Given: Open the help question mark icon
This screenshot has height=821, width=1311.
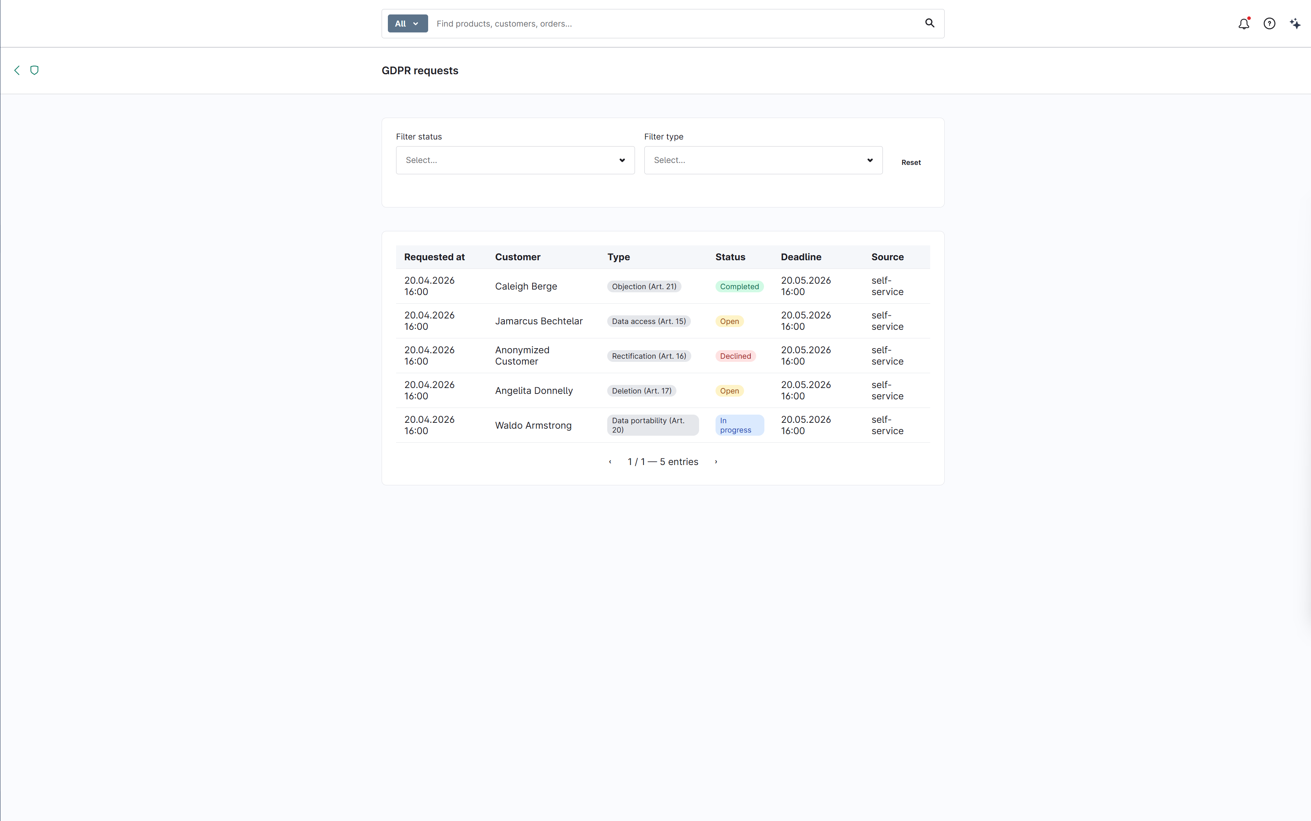Looking at the screenshot, I should [1269, 23].
